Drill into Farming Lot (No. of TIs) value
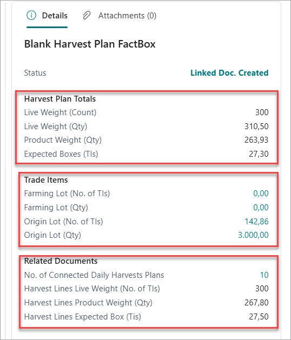This screenshot has width=291, height=340. [x=261, y=193]
